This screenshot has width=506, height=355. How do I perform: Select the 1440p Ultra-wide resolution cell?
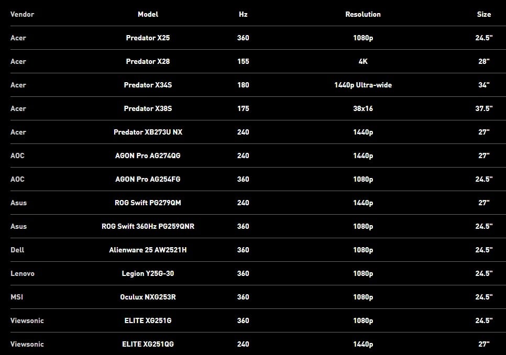point(363,85)
